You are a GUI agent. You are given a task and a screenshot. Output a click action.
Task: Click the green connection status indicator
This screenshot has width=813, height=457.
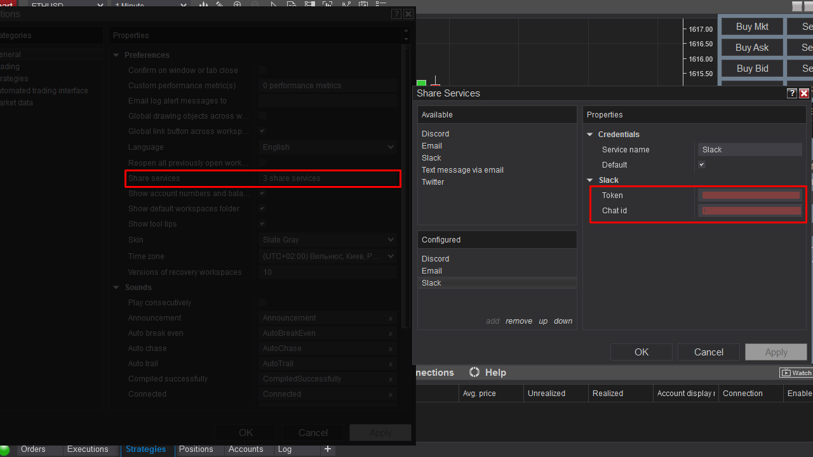[4, 449]
